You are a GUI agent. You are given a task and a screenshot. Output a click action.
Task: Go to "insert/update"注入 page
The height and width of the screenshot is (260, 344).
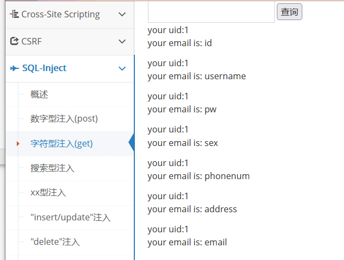[70, 218]
